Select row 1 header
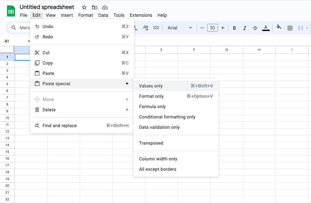This screenshot has width=311, height=203. (x=7, y=57)
